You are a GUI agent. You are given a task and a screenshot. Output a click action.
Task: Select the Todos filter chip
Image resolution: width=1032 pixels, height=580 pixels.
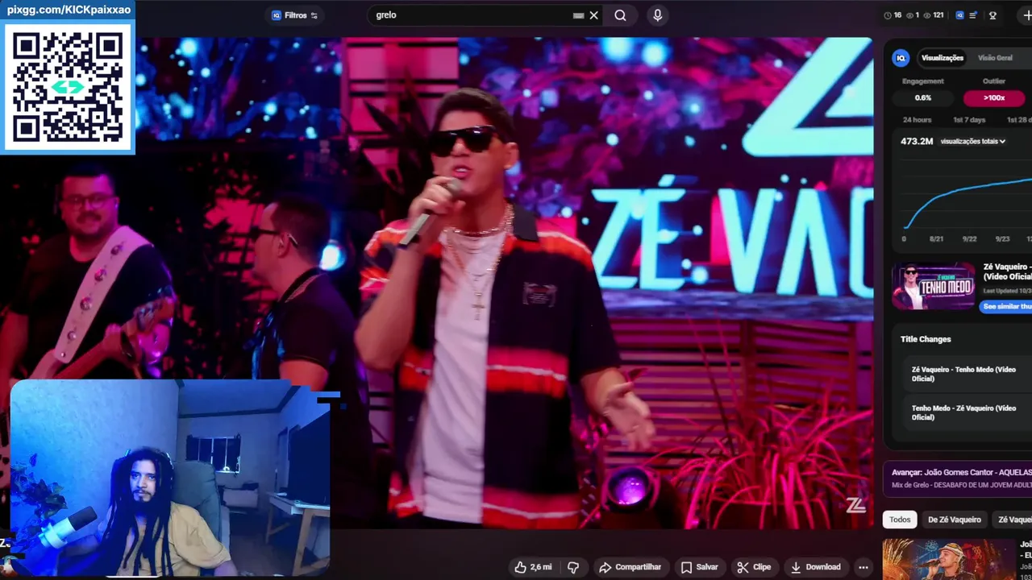[900, 520]
